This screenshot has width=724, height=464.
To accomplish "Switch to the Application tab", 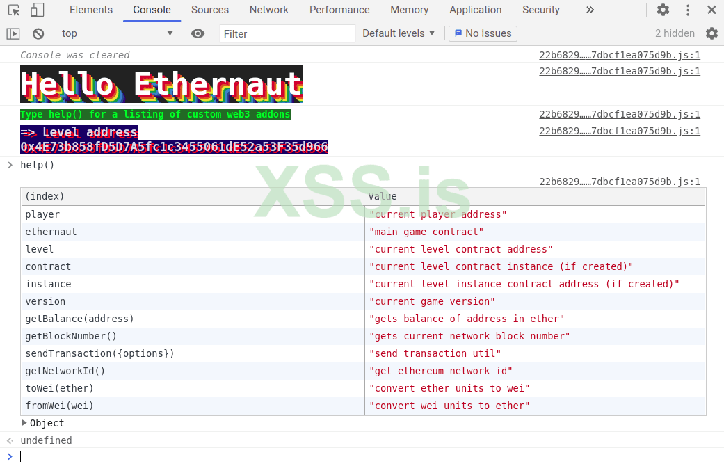I will pos(476,10).
